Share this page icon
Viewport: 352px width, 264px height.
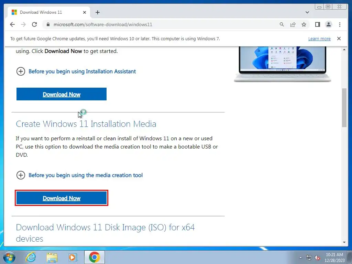tap(293, 24)
